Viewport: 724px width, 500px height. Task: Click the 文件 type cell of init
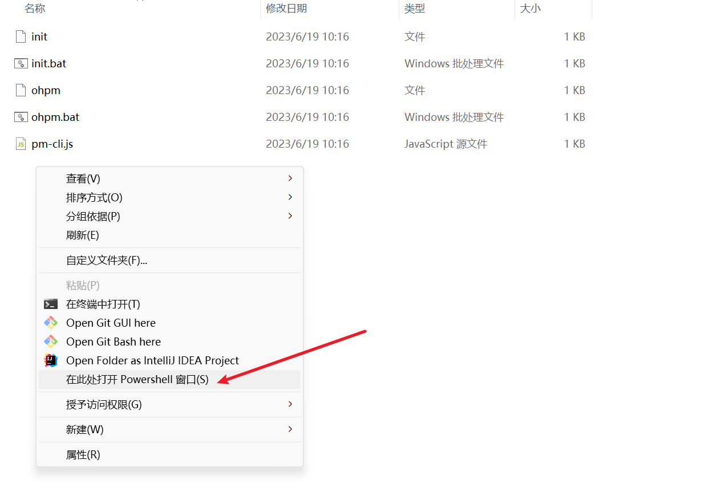[x=415, y=36]
